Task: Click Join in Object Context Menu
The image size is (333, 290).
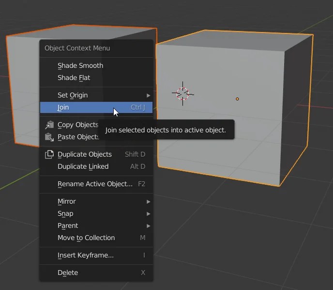Action: (x=96, y=107)
